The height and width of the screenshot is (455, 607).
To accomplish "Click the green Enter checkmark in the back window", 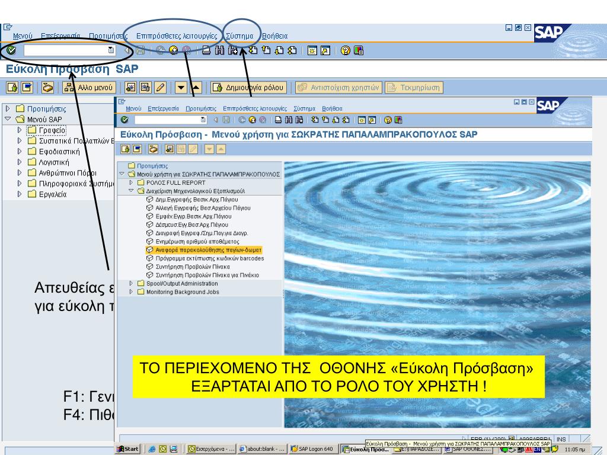I will tap(11, 50).
